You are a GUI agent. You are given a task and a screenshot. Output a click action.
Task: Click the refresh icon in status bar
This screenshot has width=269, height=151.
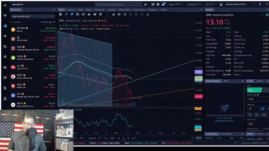tap(235, 143)
